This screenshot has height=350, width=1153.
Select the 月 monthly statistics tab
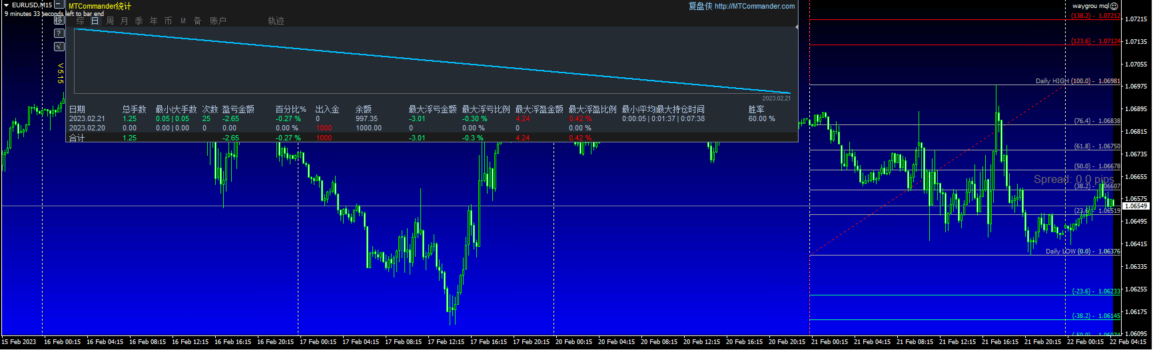point(124,21)
